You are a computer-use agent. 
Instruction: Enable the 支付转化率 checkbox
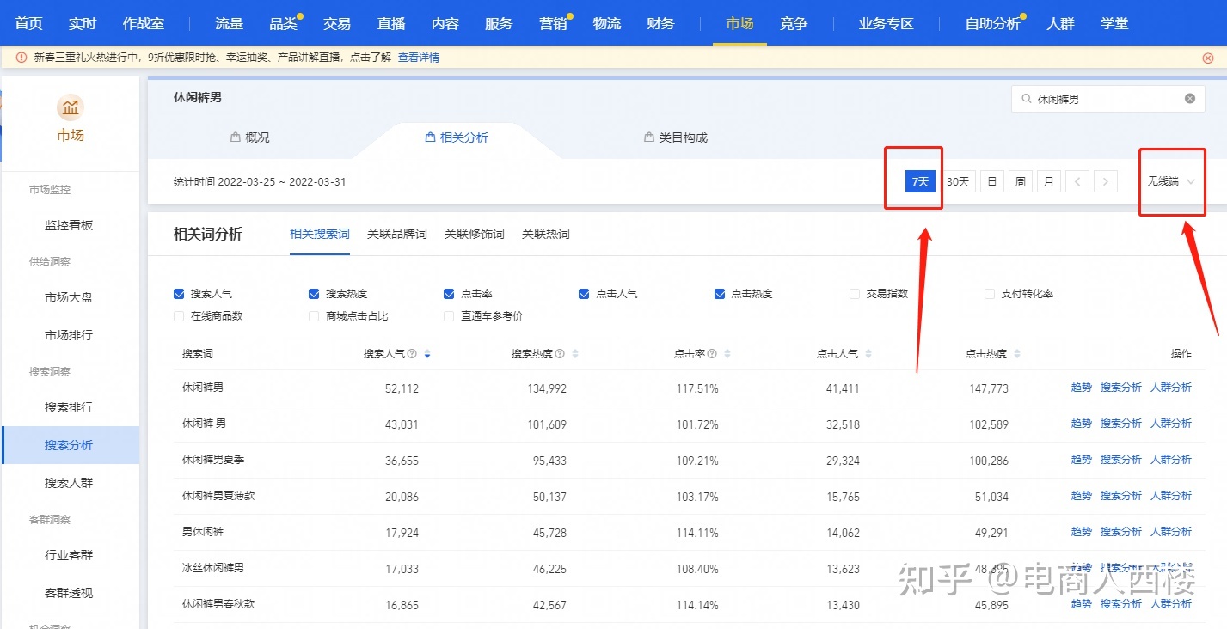tap(990, 294)
